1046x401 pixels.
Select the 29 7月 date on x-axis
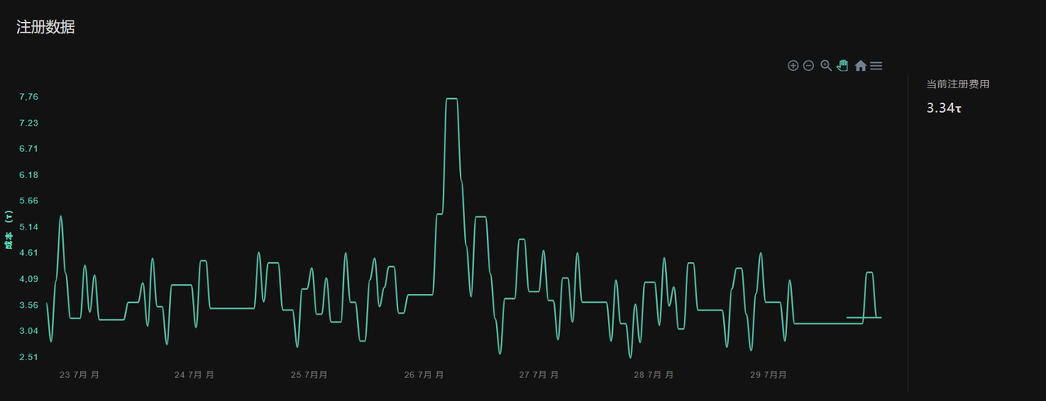(769, 375)
